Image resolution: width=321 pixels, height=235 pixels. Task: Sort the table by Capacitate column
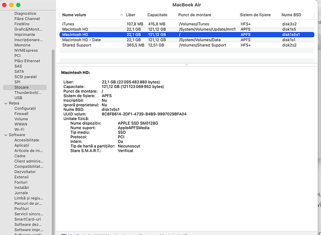(x=157, y=15)
